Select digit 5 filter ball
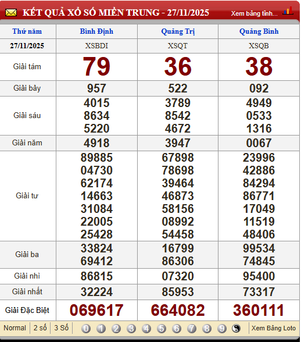The height and width of the screenshot is (342, 301). coord(162,329)
